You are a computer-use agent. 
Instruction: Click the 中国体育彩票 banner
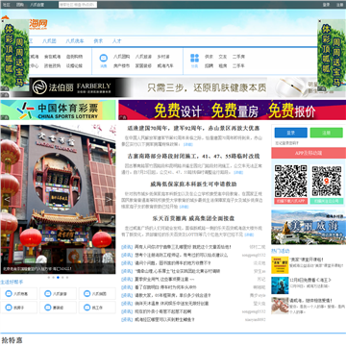click(x=58, y=110)
